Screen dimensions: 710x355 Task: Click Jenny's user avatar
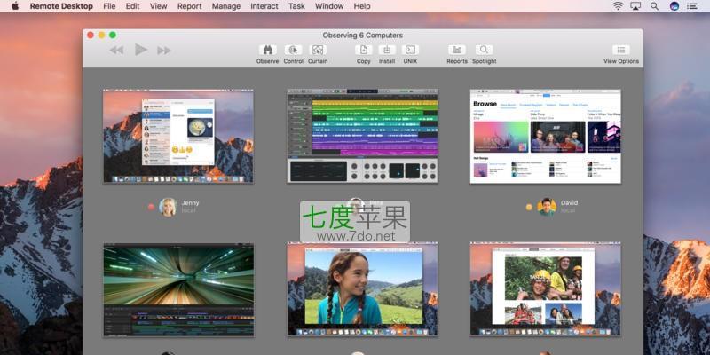(168, 207)
